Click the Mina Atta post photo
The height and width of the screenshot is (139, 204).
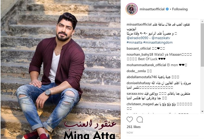point(61,69)
